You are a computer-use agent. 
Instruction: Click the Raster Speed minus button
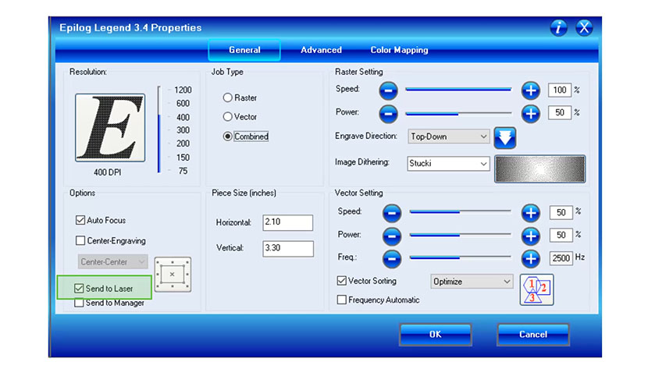coord(388,90)
